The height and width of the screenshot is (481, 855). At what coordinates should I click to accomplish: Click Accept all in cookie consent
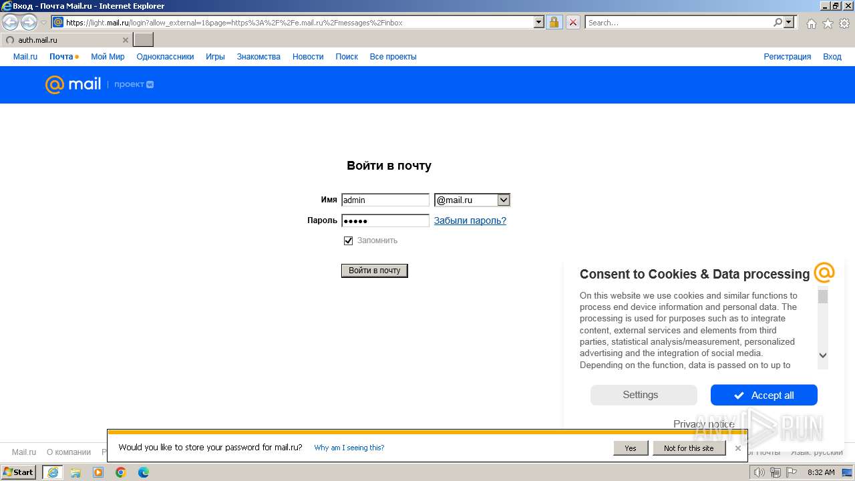(764, 395)
